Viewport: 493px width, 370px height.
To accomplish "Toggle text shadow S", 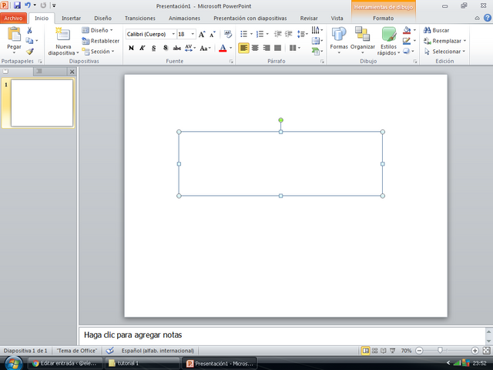I will (x=166, y=48).
